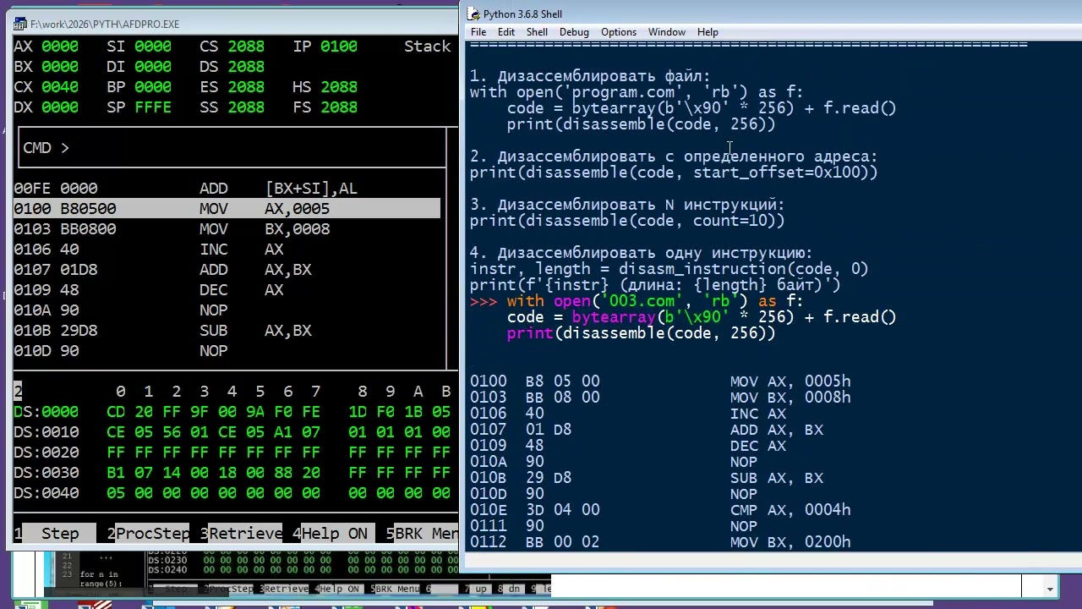Click the >>> with open('003.com') input line
The image size is (1082, 609).
click(637, 301)
